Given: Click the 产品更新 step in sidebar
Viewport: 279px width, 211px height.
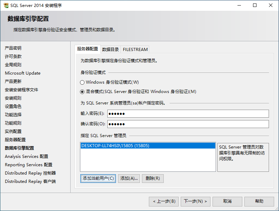Looking at the screenshot, I should (x=13, y=81).
